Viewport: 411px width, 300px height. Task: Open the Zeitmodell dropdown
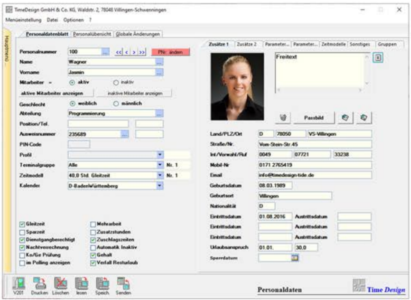pos(160,175)
